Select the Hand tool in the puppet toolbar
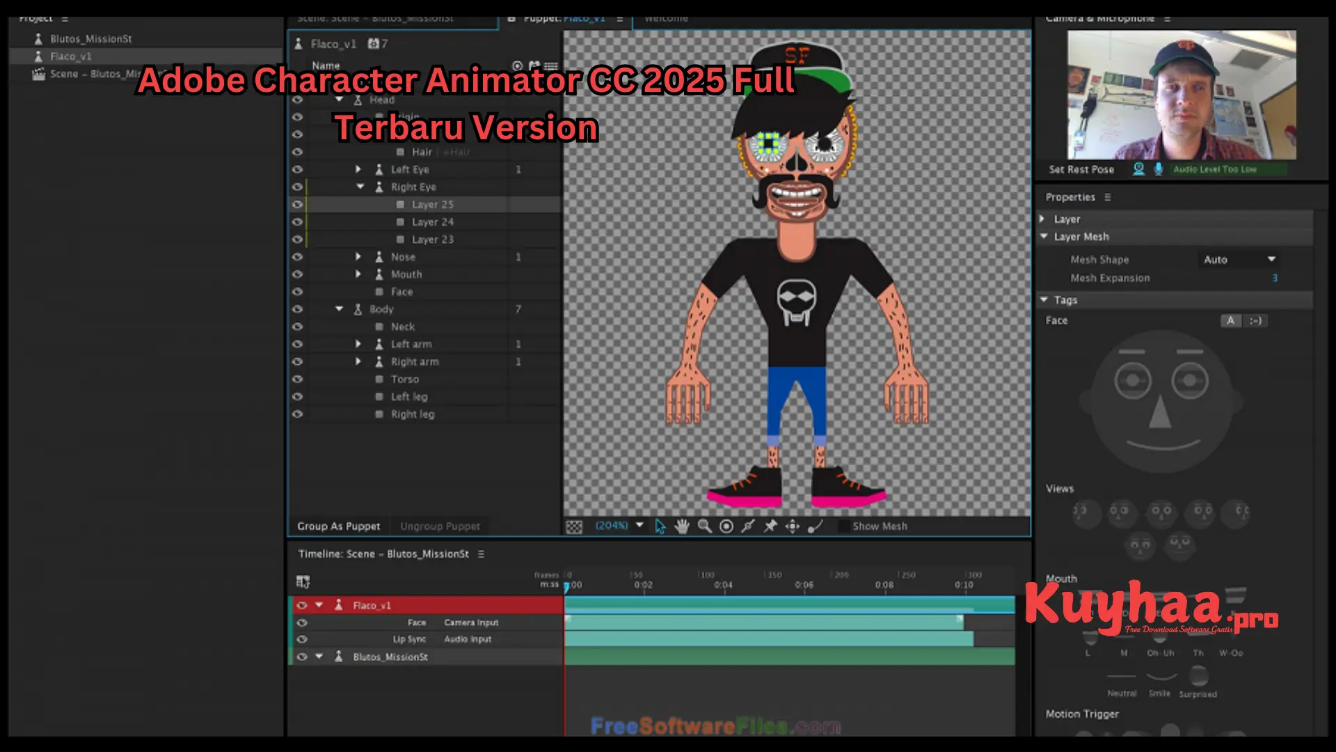 [682, 526]
